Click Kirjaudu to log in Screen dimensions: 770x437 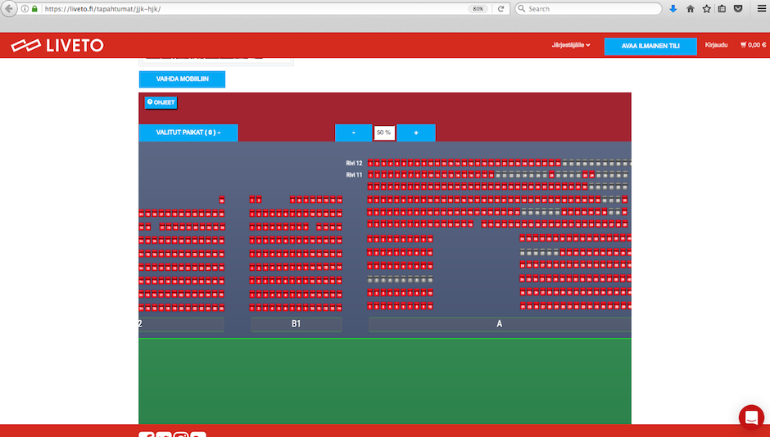coord(716,45)
